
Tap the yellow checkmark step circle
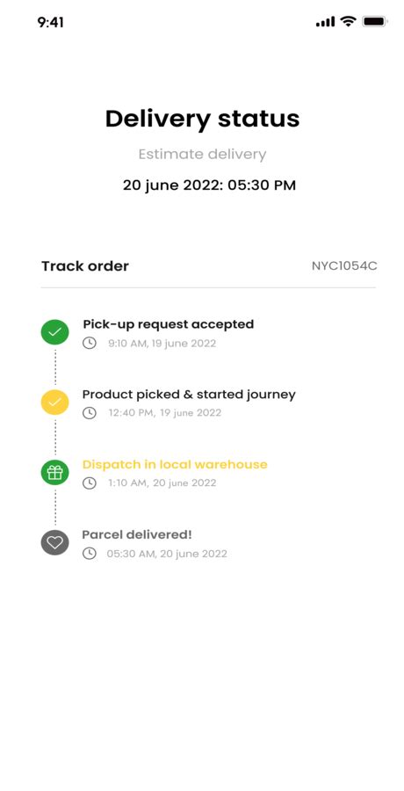(x=55, y=402)
